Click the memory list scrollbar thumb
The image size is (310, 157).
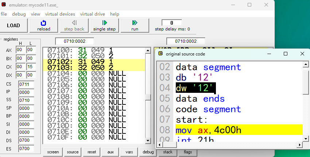148,98
